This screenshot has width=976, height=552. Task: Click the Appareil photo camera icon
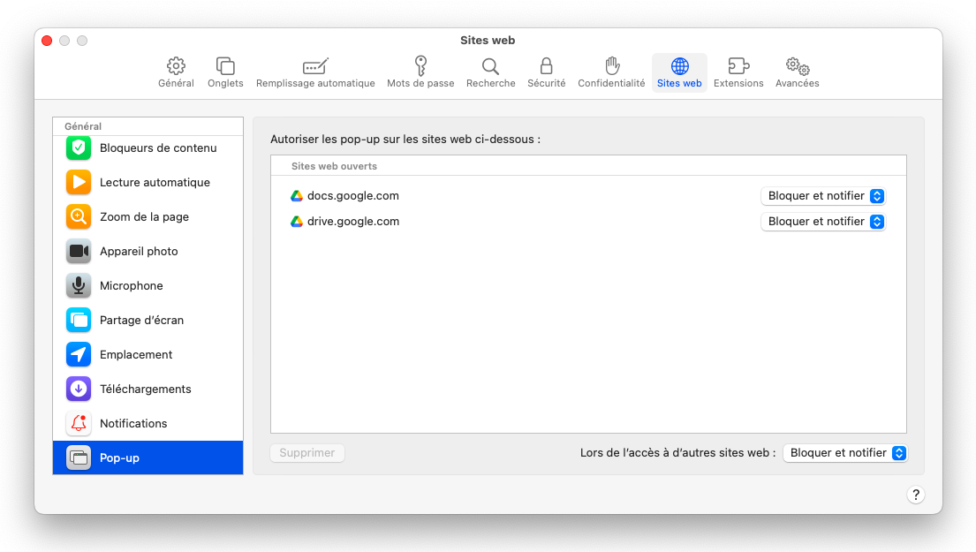click(79, 252)
